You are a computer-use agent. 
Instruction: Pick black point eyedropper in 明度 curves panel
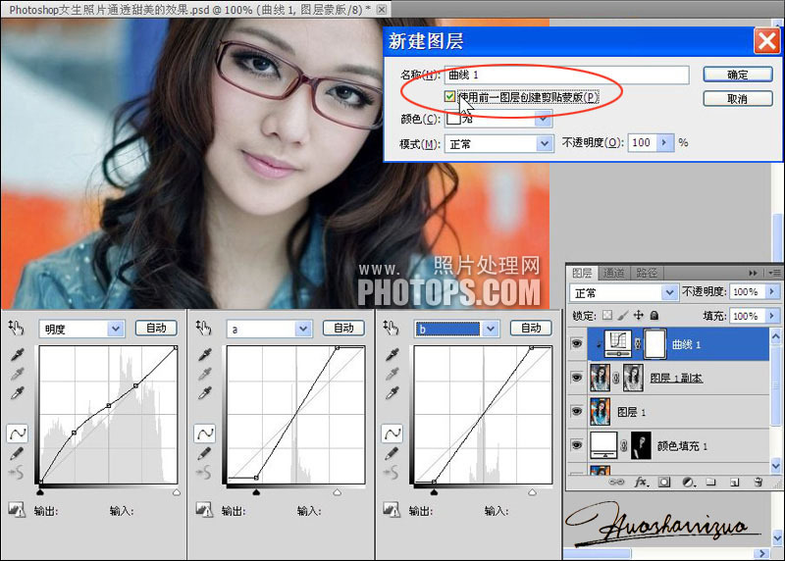18,355
